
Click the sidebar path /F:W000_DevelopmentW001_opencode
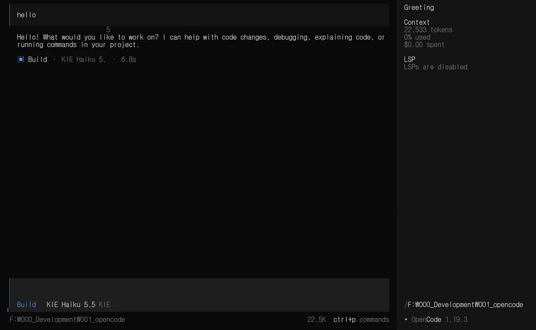pyautogui.click(x=464, y=305)
